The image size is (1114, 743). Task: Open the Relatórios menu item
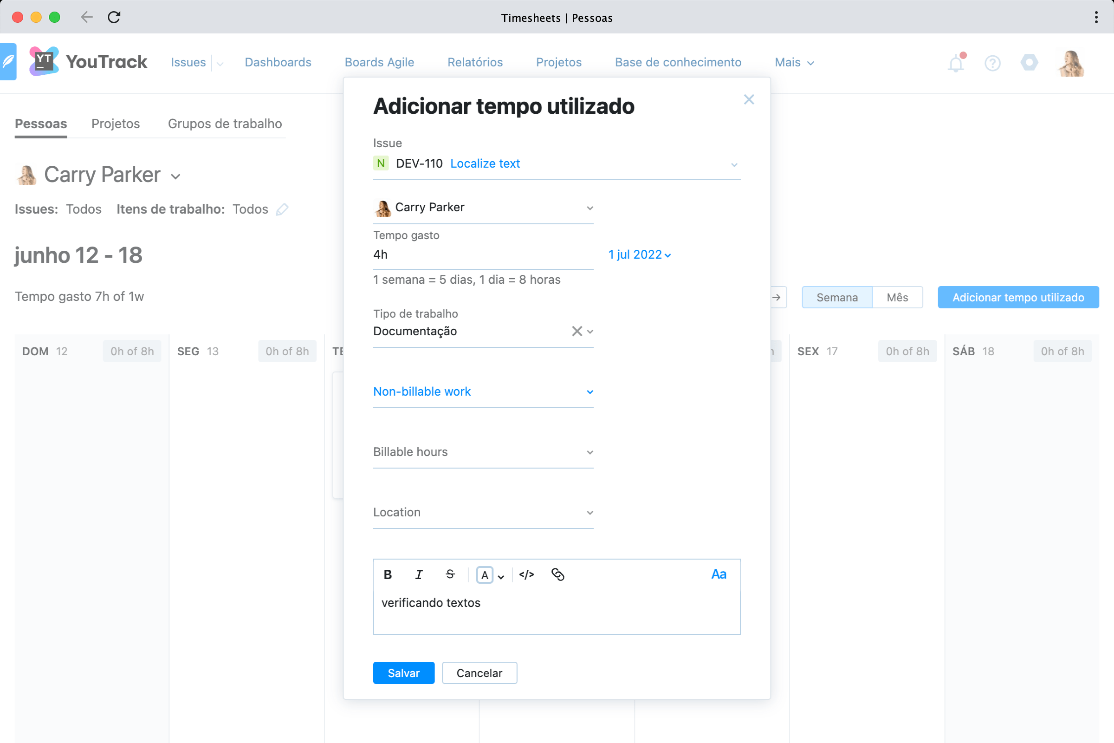(474, 63)
